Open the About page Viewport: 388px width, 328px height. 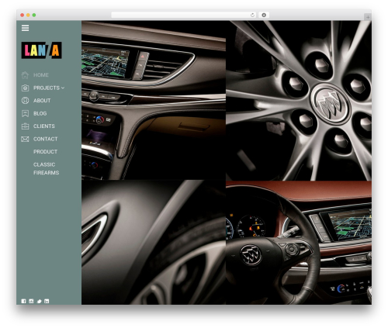(x=42, y=101)
